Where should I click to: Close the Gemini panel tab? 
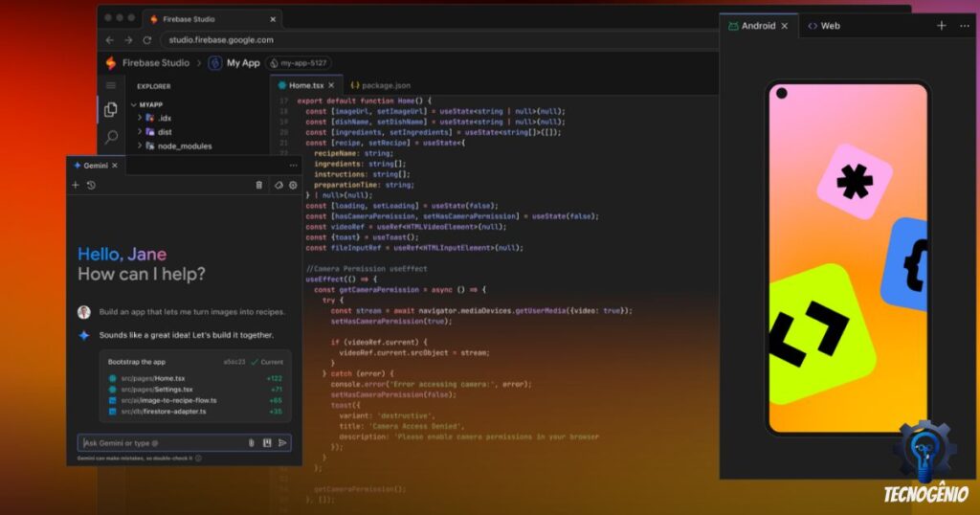(115, 166)
